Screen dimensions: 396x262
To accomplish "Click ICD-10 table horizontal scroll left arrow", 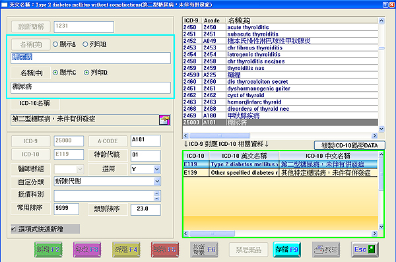I will pos(186,234).
